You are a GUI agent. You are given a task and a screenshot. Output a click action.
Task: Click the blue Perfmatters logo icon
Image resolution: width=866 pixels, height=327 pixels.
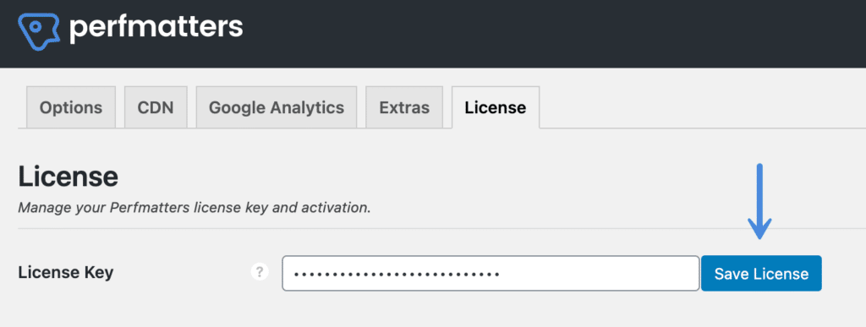click(39, 32)
